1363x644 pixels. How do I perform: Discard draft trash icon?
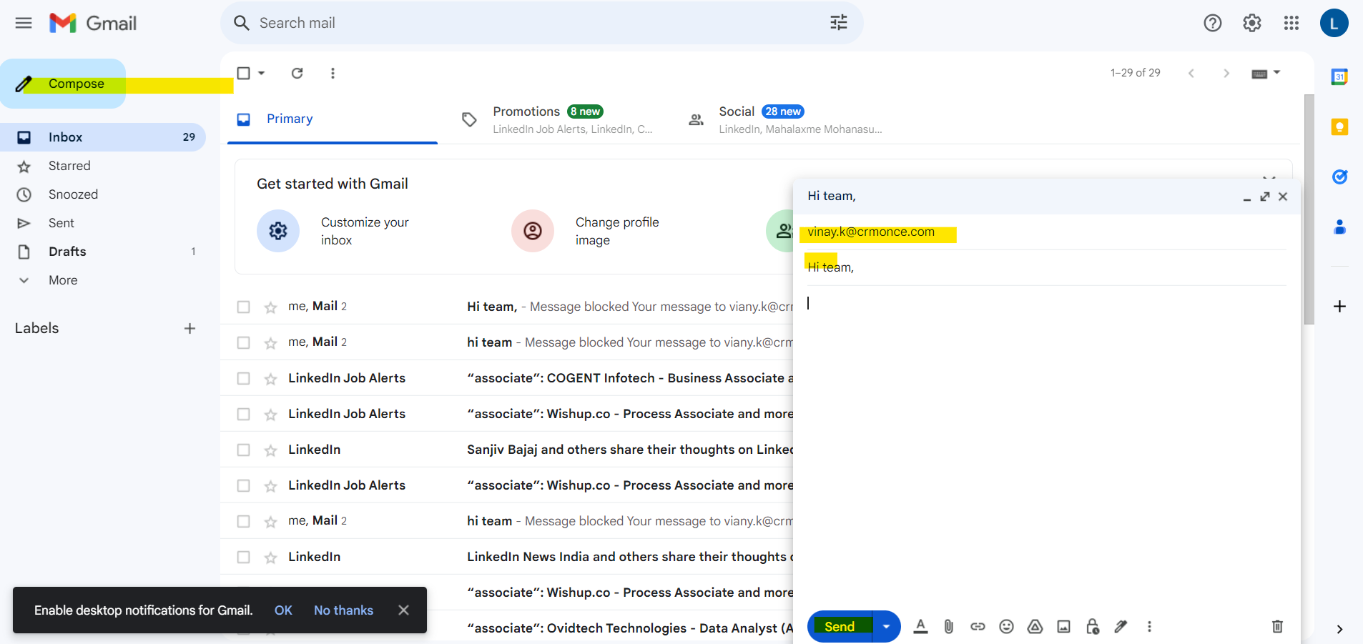pyautogui.click(x=1277, y=627)
